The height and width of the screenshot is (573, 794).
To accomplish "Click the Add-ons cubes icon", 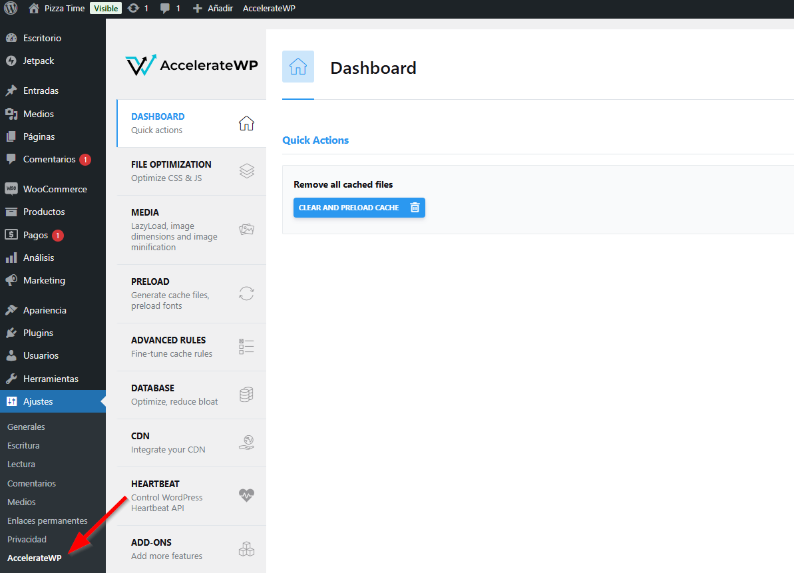I will tap(247, 549).
